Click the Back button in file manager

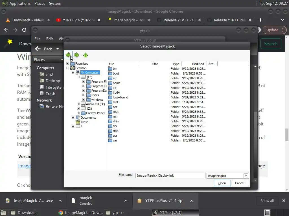tap(44, 49)
